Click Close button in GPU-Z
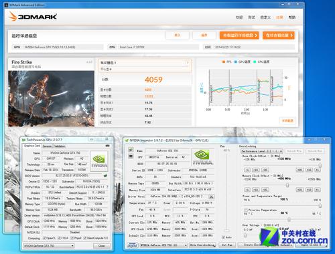Screen dimensions: 335x254 pyautogui.click(x=102, y=246)
